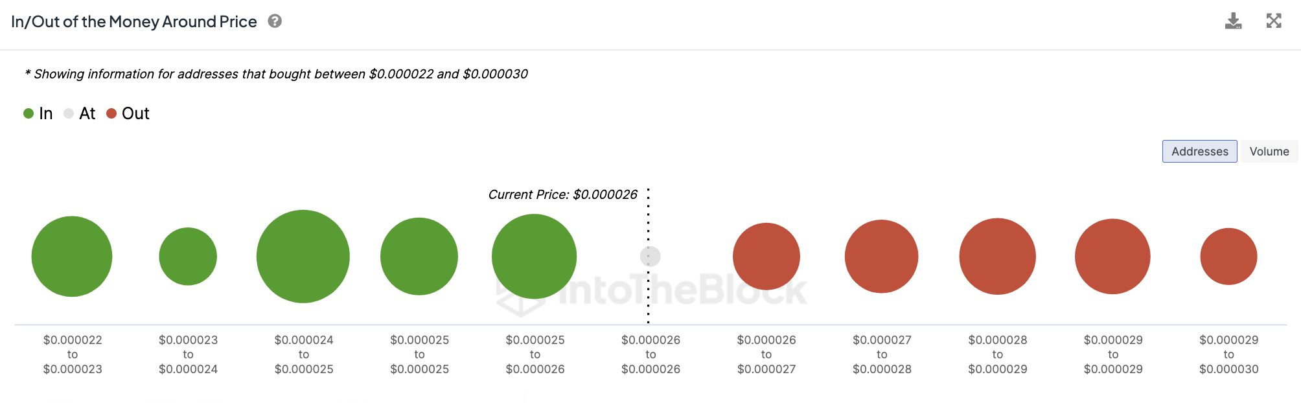Click the gray At bubble on price line

click(650, 257)
